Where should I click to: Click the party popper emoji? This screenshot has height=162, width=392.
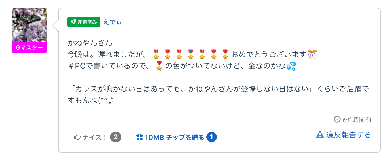312,54
